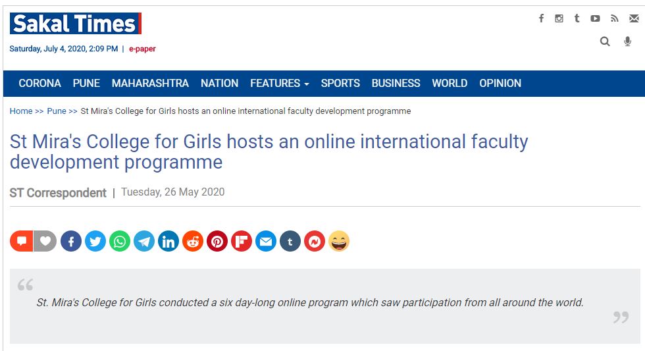Click the microphone voice search icon
Viewport: 645px width, 351px height.
(x=628, y=41)
